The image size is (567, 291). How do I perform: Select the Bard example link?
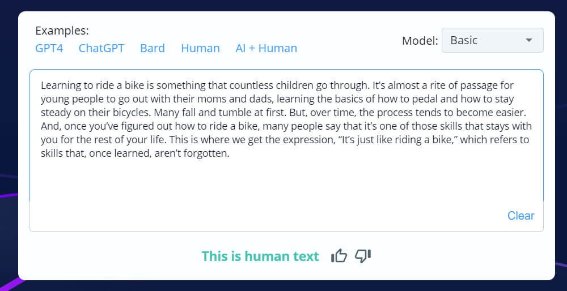(x=153, y=48)
